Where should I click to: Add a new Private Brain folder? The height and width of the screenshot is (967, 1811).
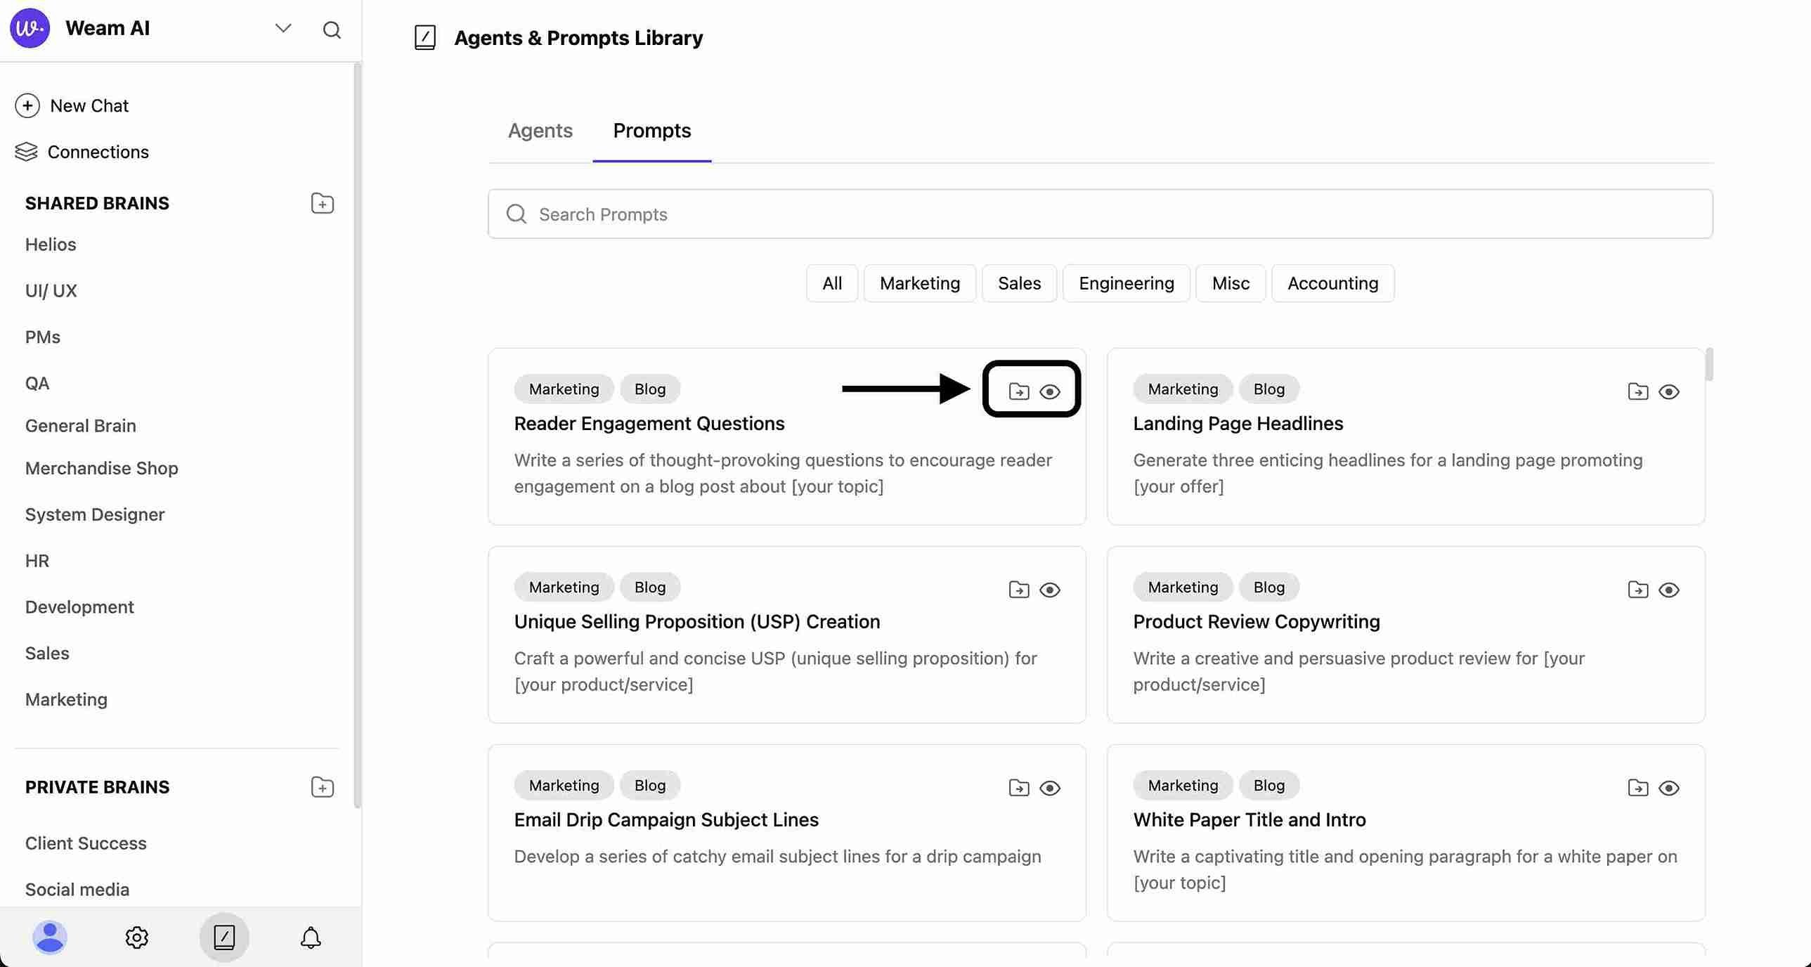(x=322, y=787)
